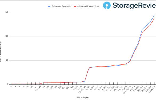156x104 pixels.
Task: Click the StorageReview circular logo icon
Action: pyautogui.click(x=107, y=5)
